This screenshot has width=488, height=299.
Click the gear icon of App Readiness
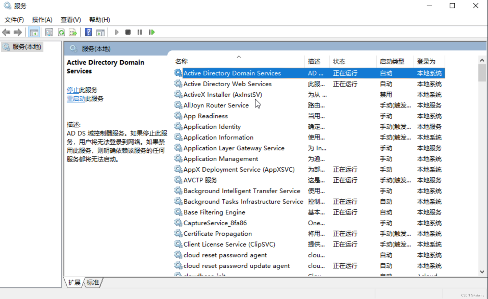(178, 116)
